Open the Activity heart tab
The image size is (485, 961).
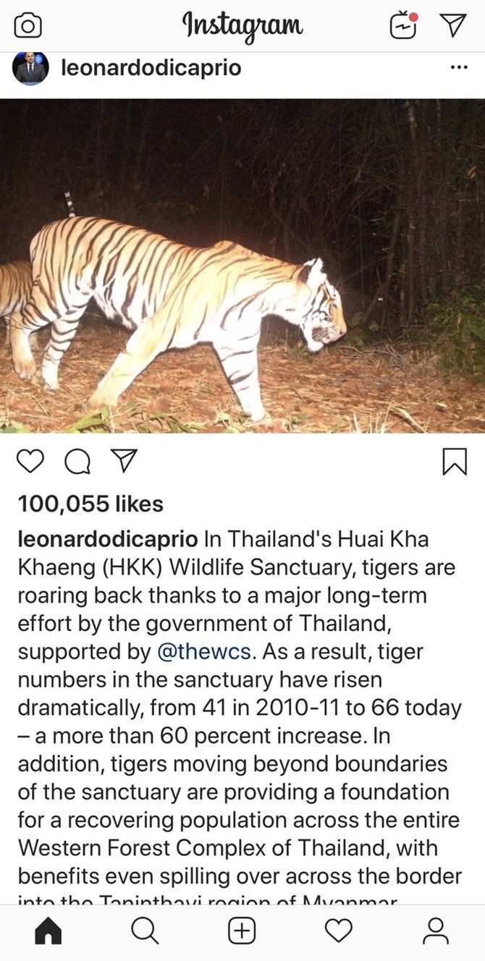338,931
